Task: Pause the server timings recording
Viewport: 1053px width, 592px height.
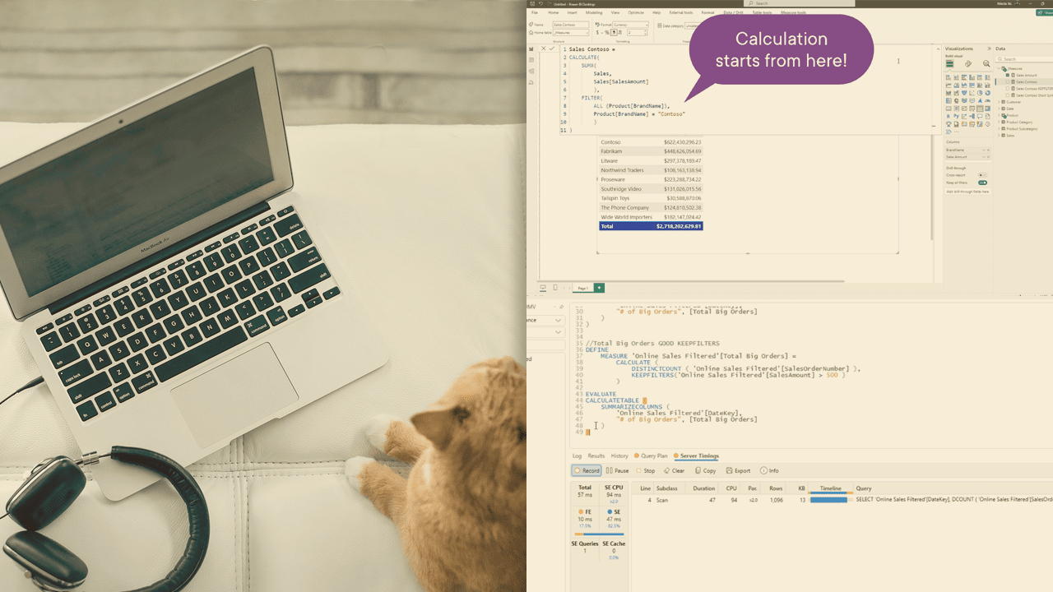Action: pyautogui.click(x=617, y=470)
